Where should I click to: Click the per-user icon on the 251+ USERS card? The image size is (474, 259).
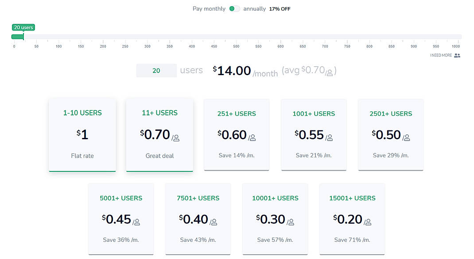pyautogui.click(x=253, y=137)
